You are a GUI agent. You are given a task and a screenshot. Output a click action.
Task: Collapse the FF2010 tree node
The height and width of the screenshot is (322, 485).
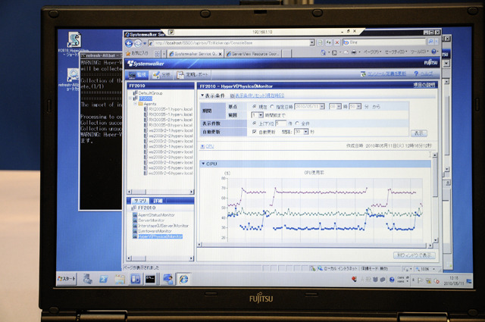coord(130,98)
